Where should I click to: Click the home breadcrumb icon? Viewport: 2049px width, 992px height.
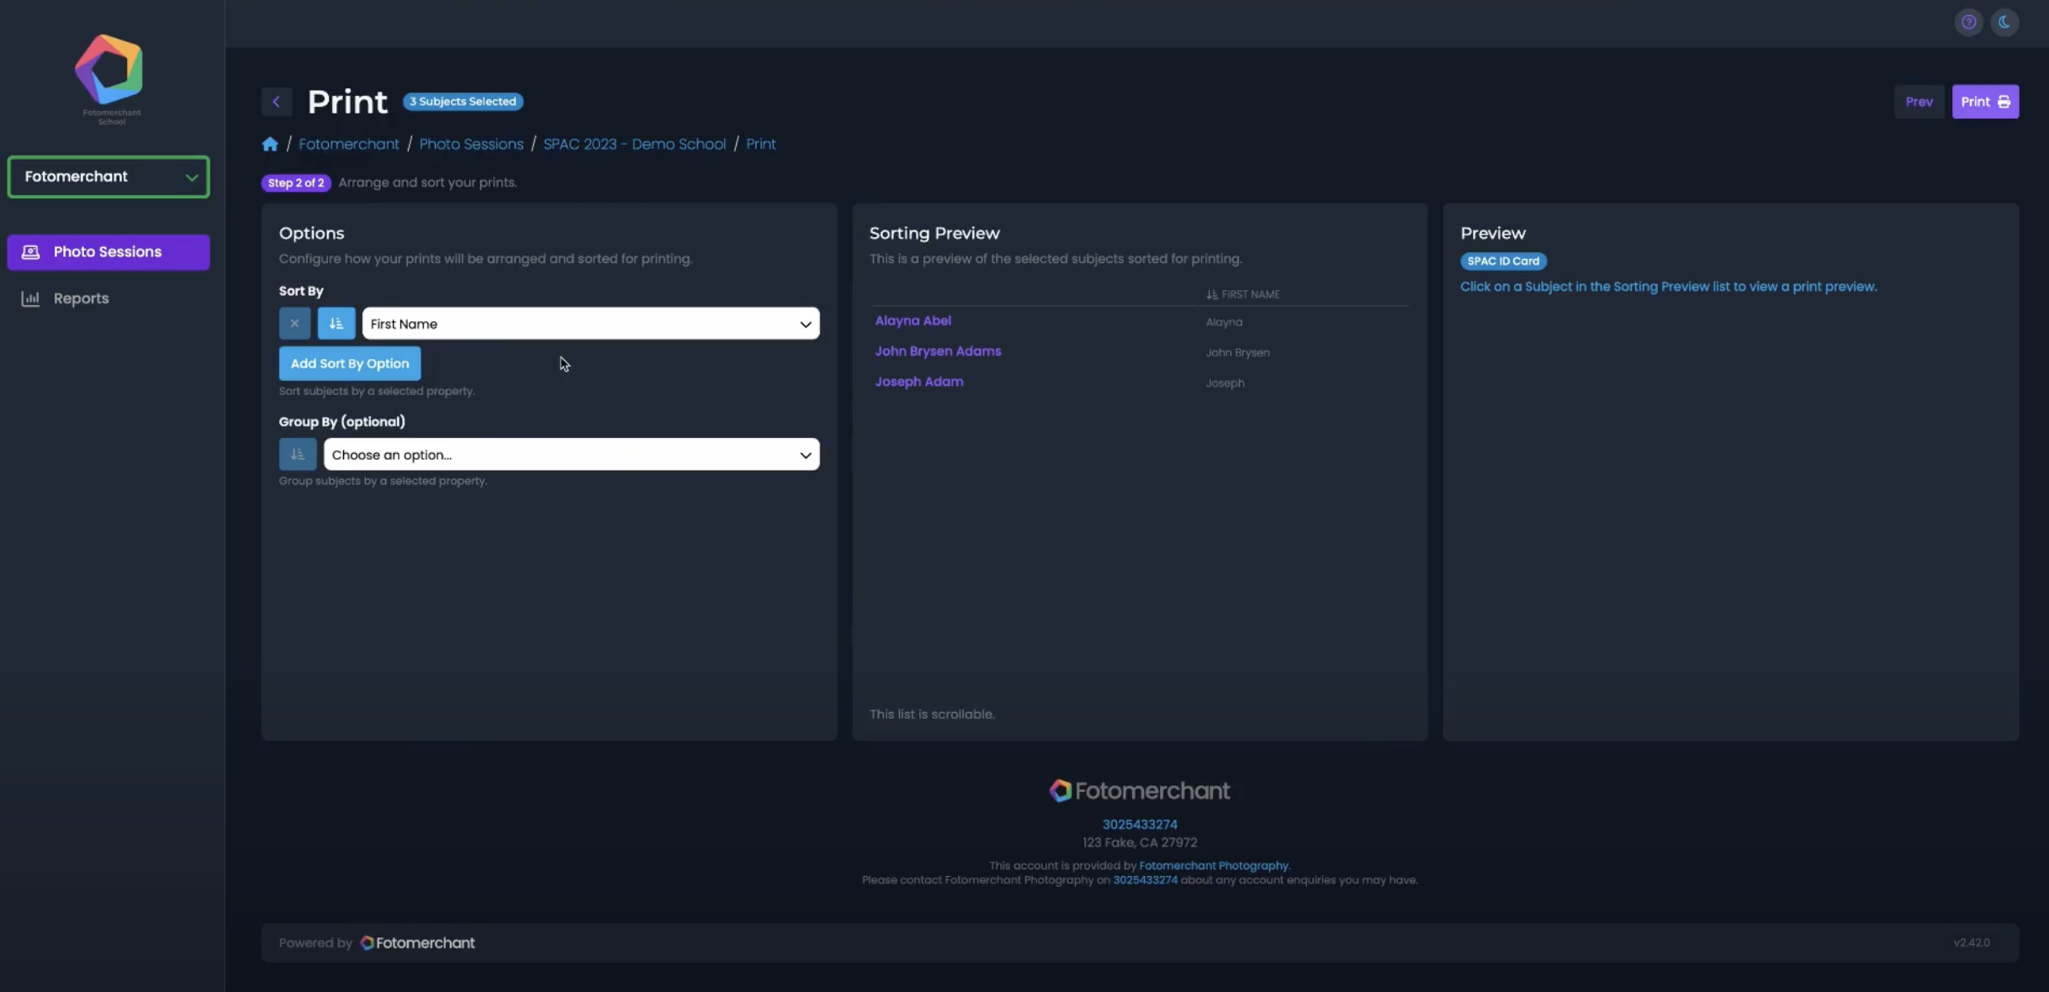pyautogui.click(x=270, y=144)
